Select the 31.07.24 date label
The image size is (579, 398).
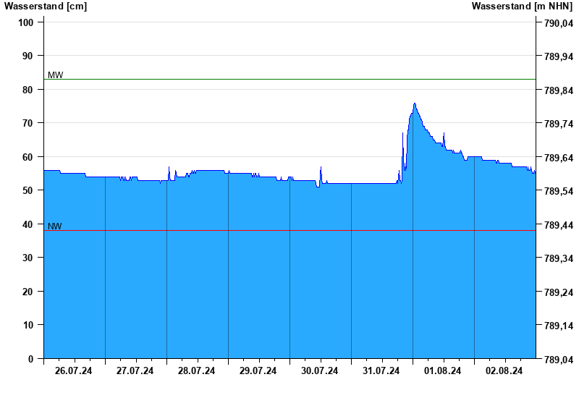coord(381,371)
